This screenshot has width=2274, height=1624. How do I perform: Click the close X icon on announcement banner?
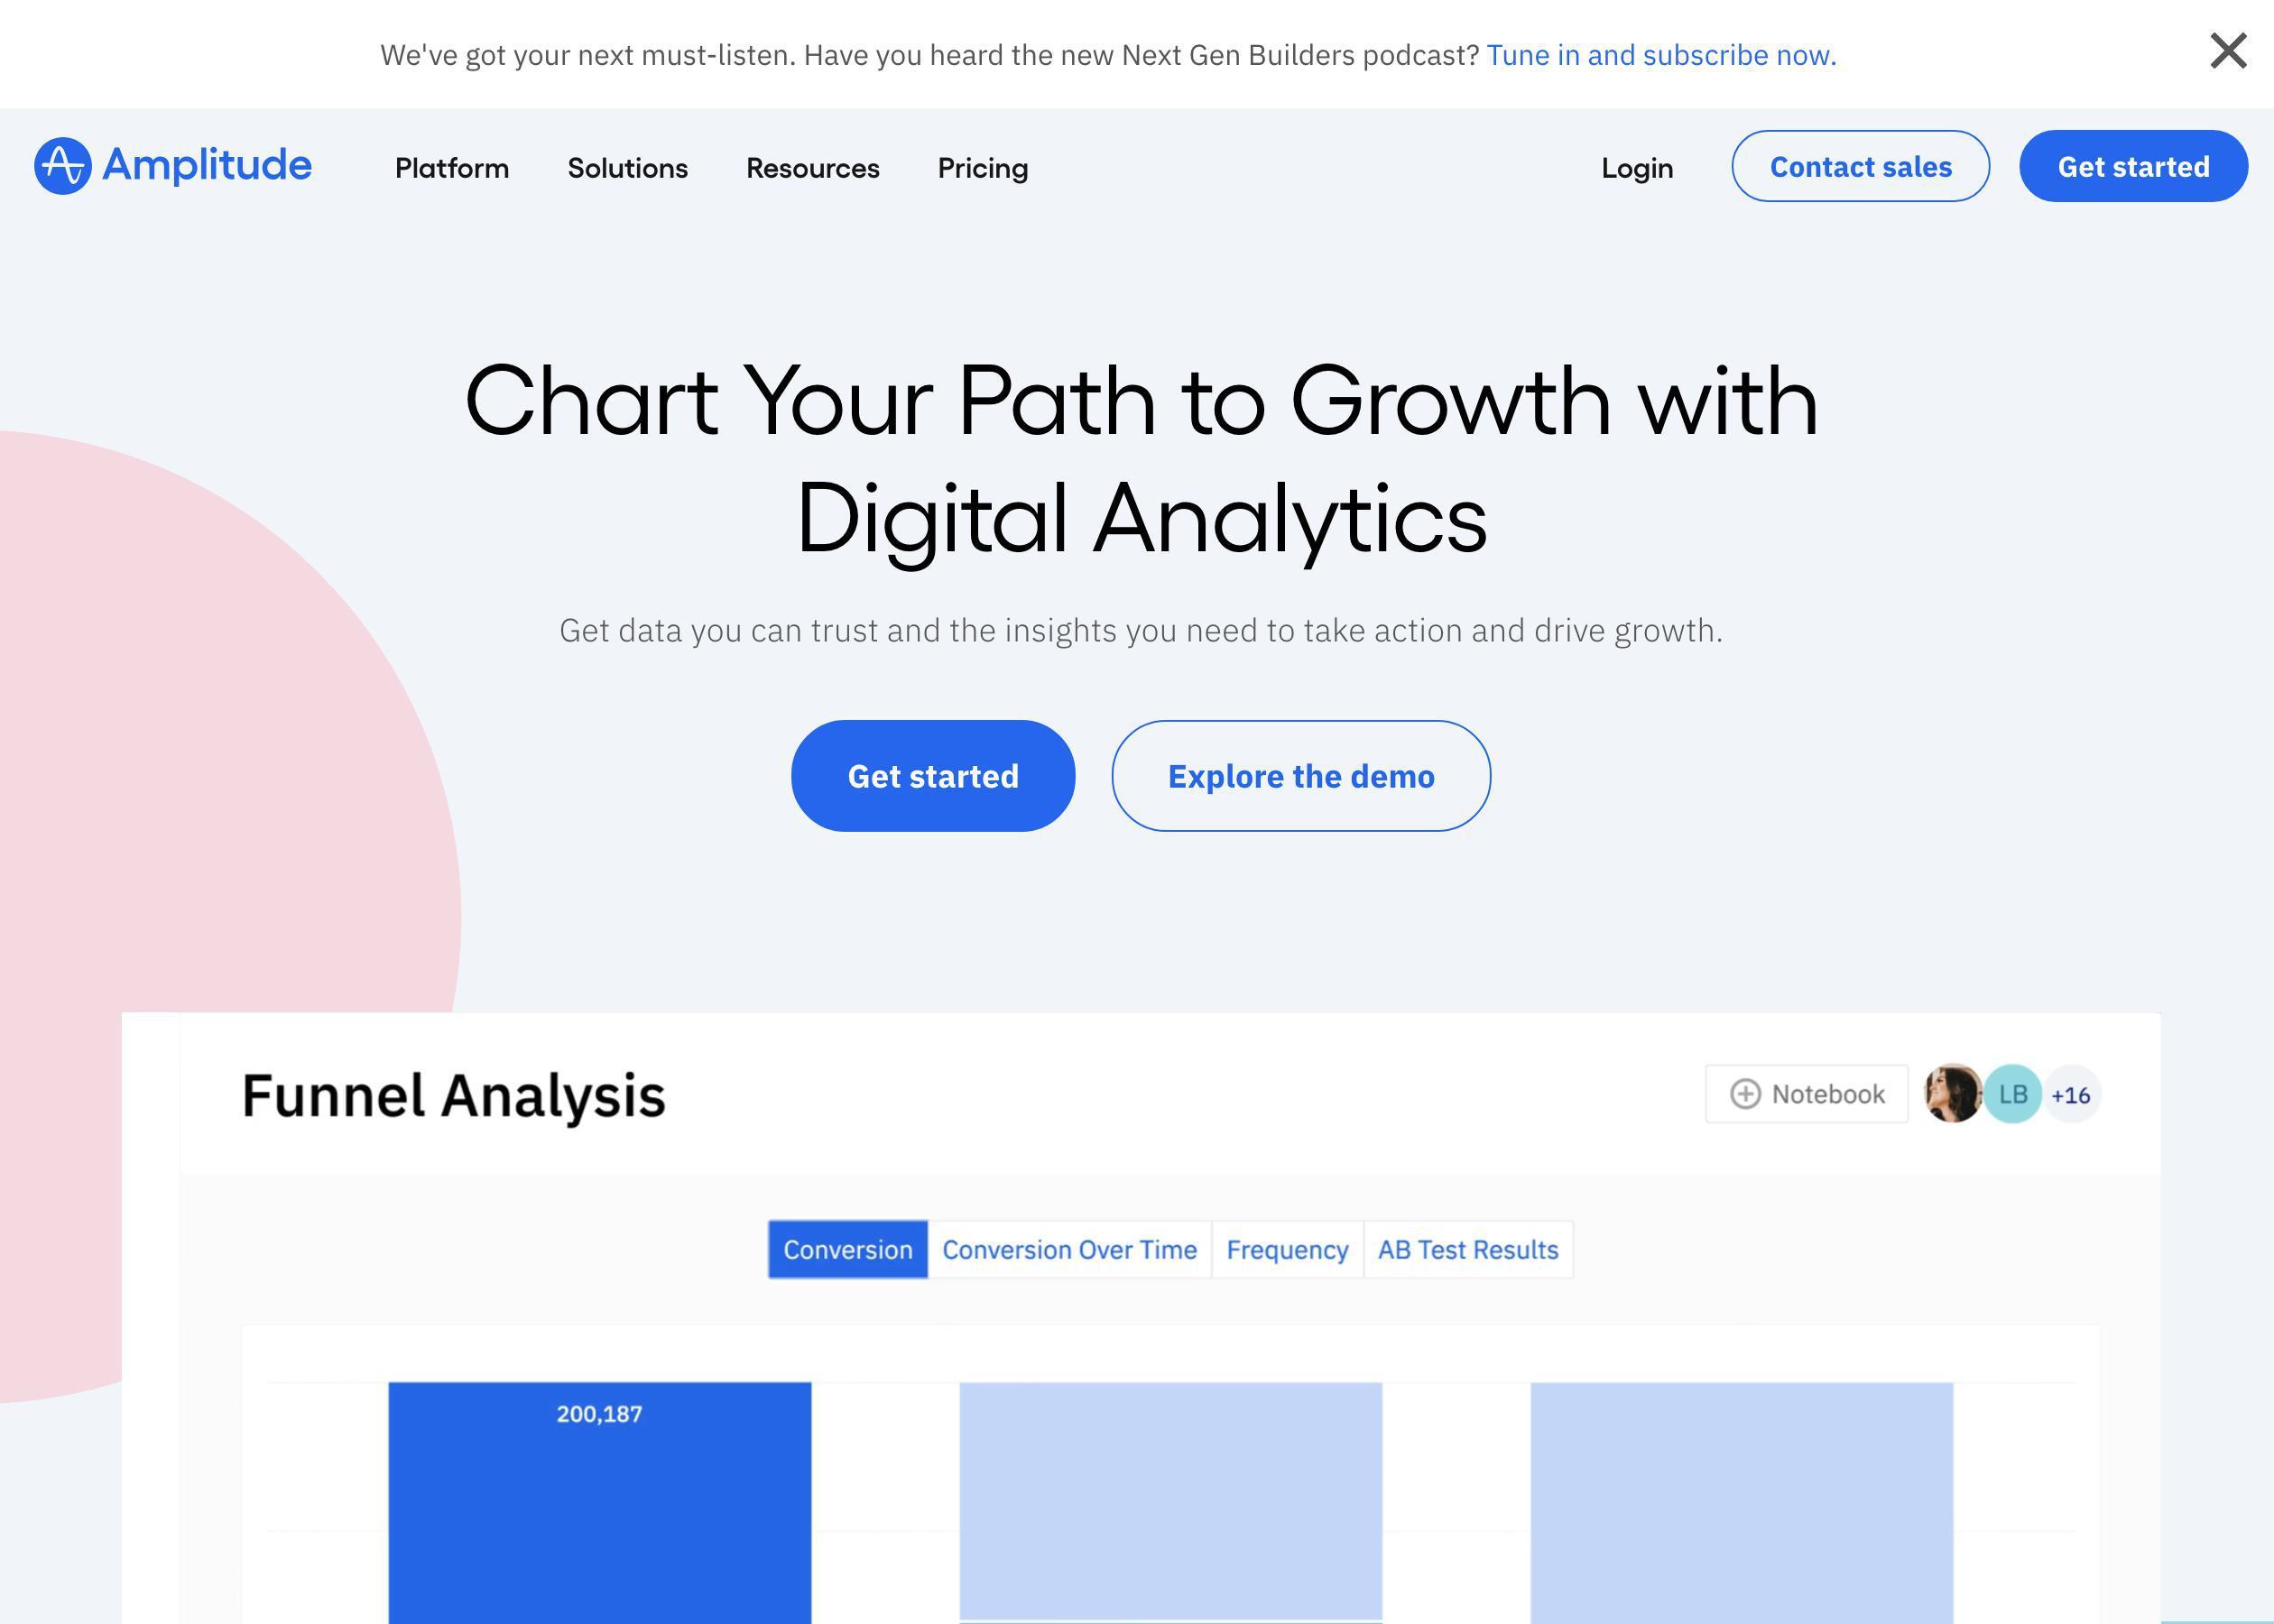(2228, 48)
